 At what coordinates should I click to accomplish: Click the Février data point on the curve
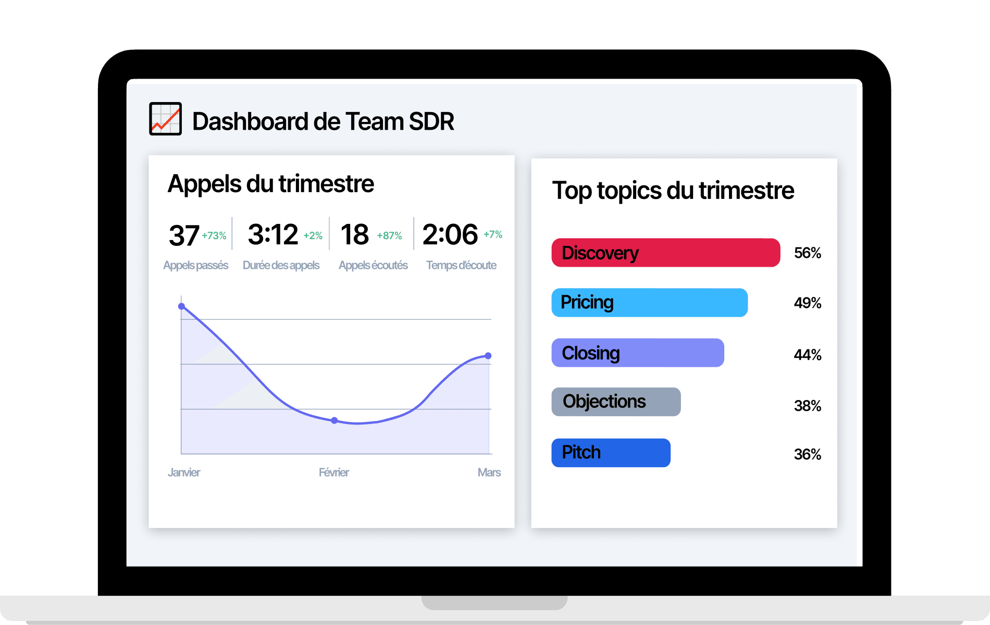(x=334, y=420)
